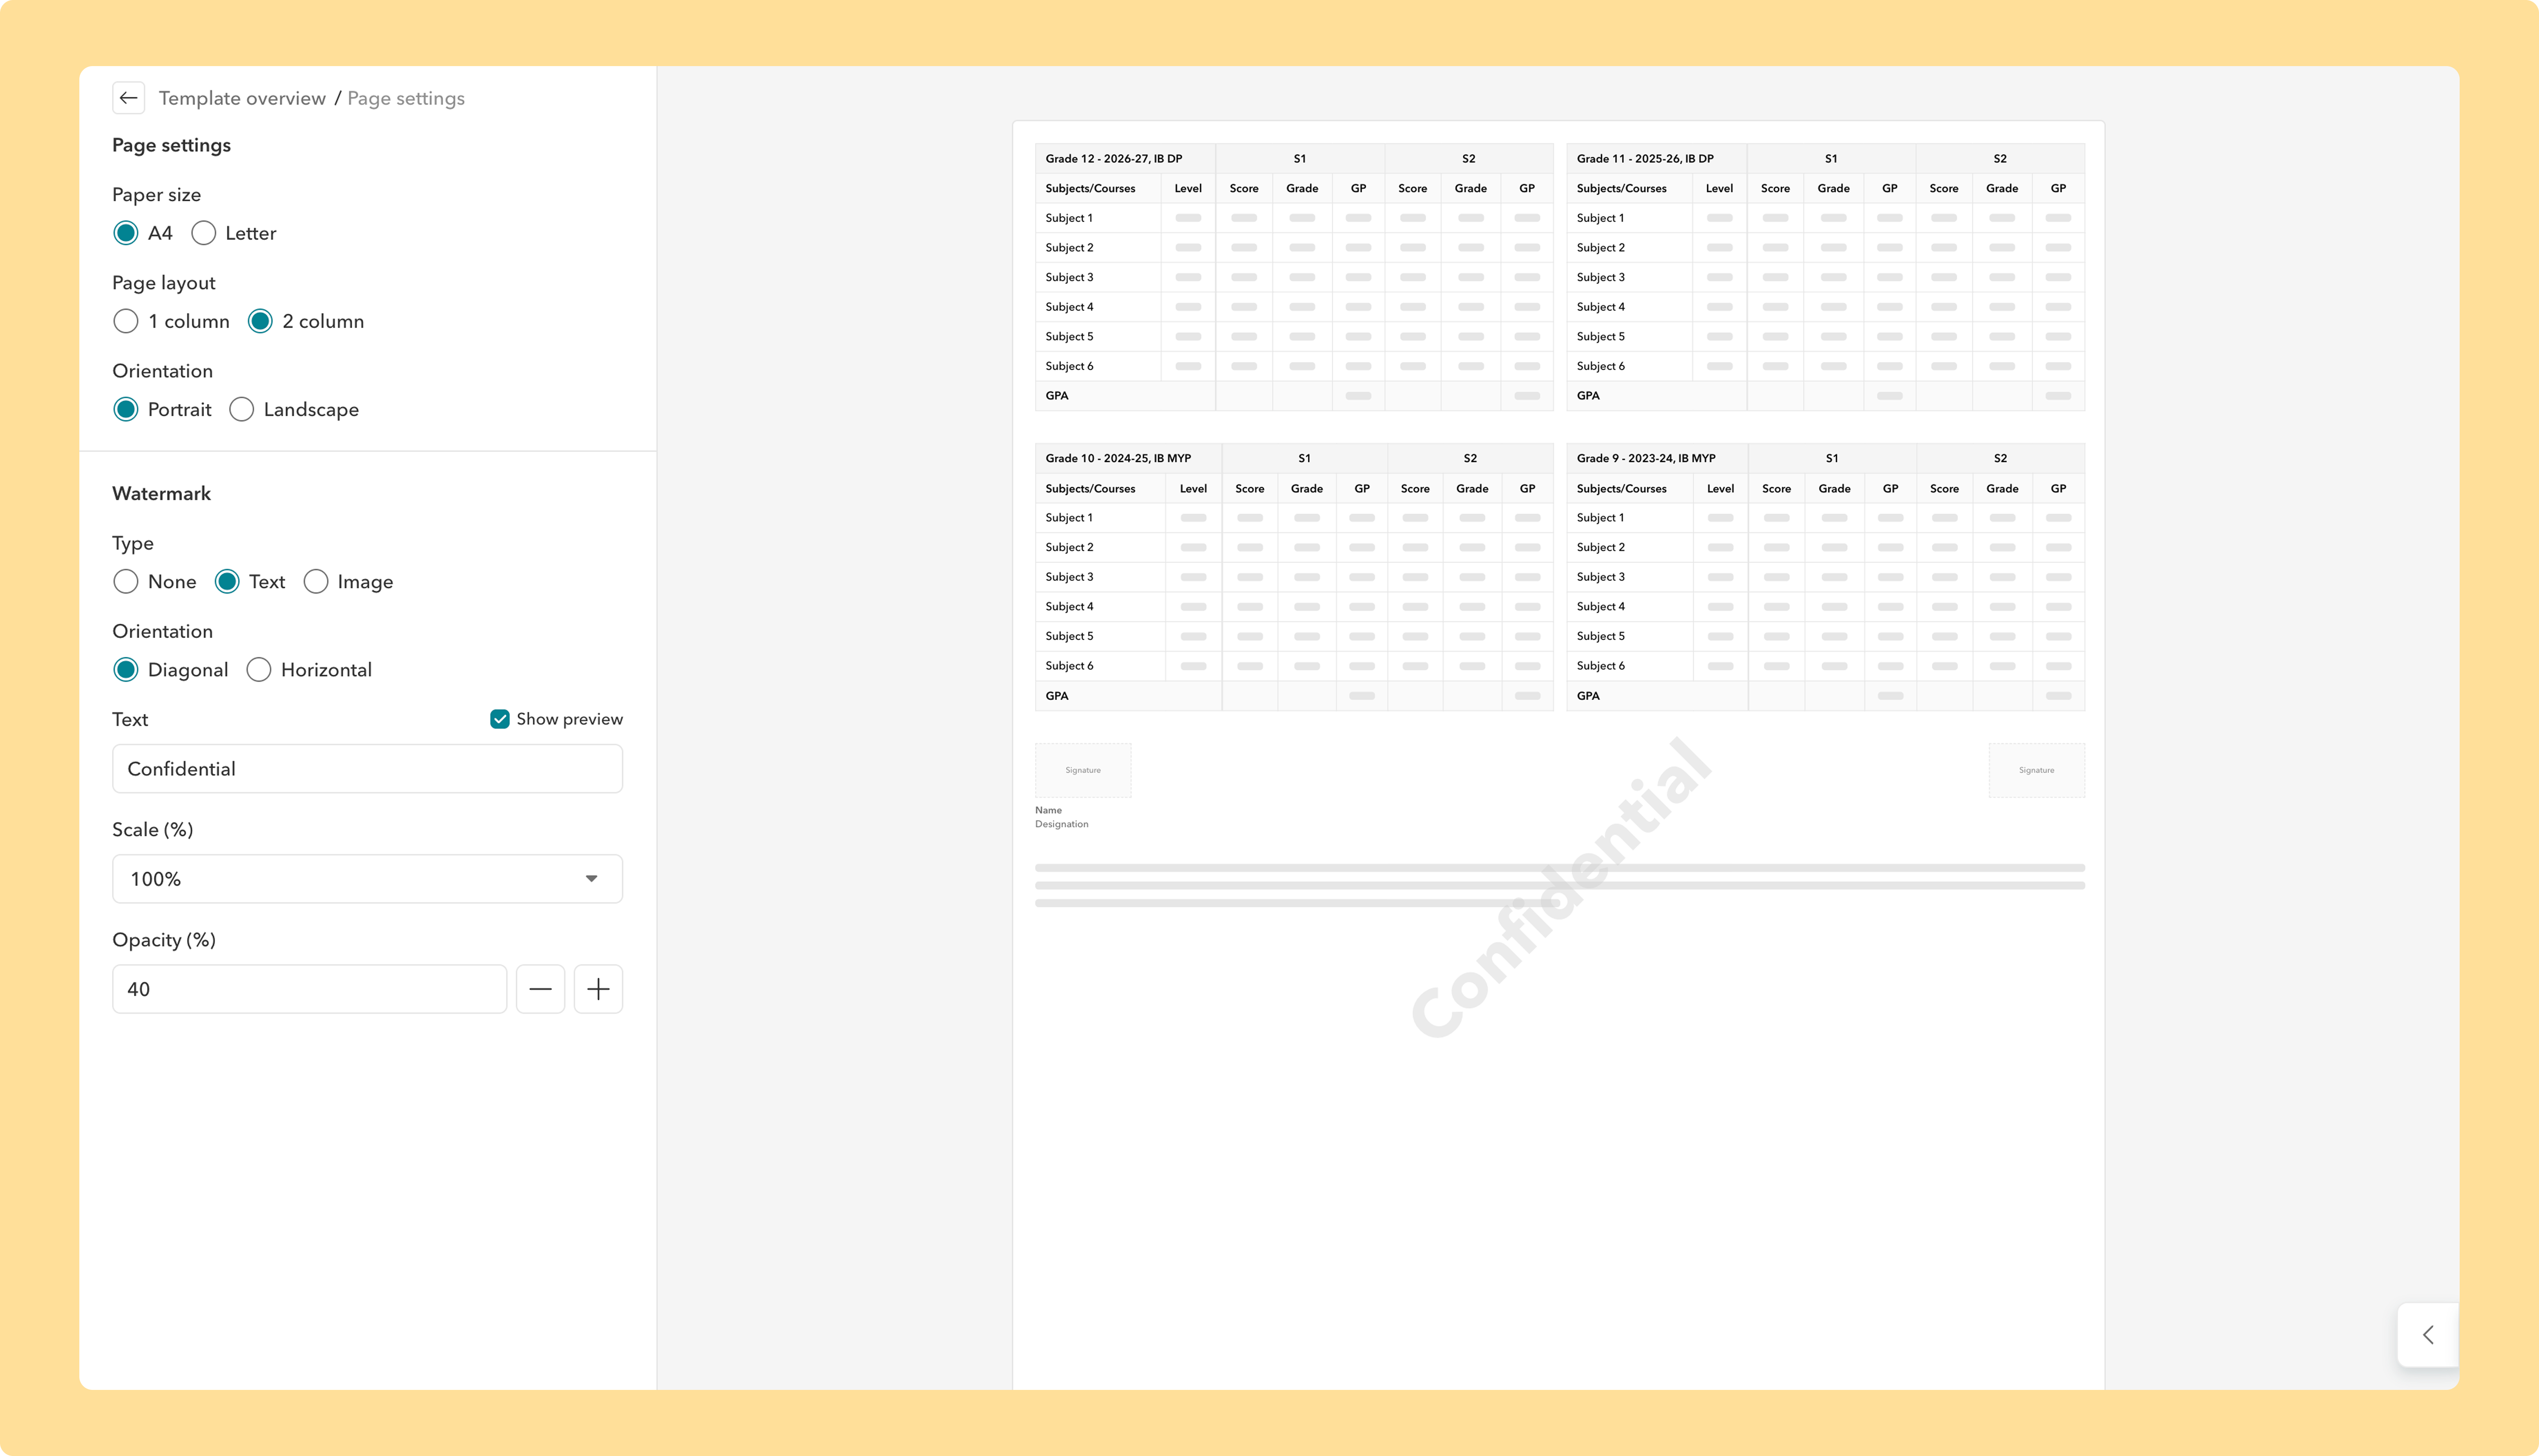Image resolution: width=2539 pixels, height=1456 pixels.
Task: Open the Scale (%) dropdown
Action: coord(367,878)
